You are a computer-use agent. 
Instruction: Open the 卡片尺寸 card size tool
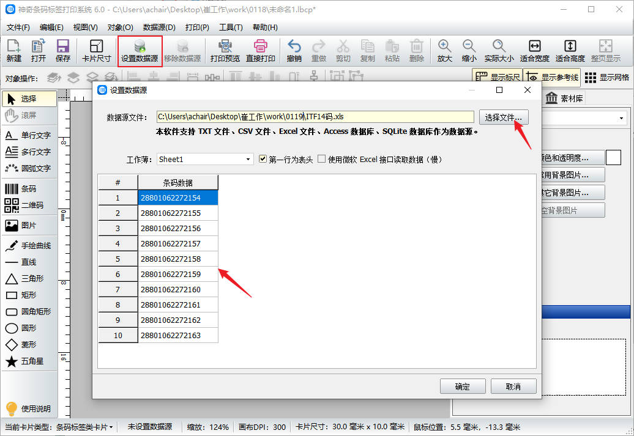[x=96, y=51]
